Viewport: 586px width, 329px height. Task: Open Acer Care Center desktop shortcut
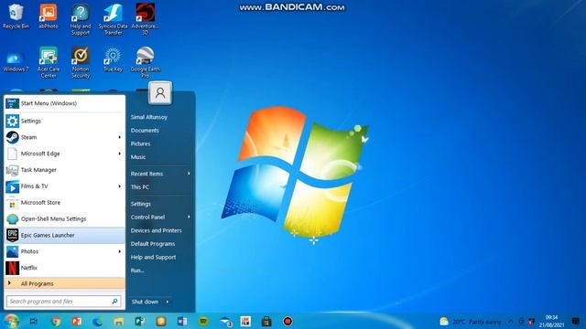[49, 62]
